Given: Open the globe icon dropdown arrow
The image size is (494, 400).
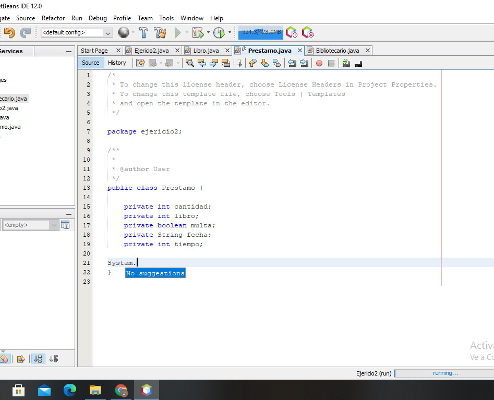Looking at the screenshot, I should pyautogui.click(x=133, y=32).
